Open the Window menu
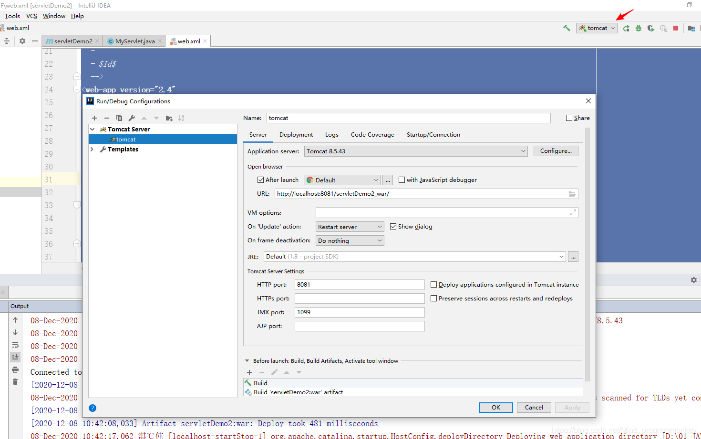 (54, 16)
